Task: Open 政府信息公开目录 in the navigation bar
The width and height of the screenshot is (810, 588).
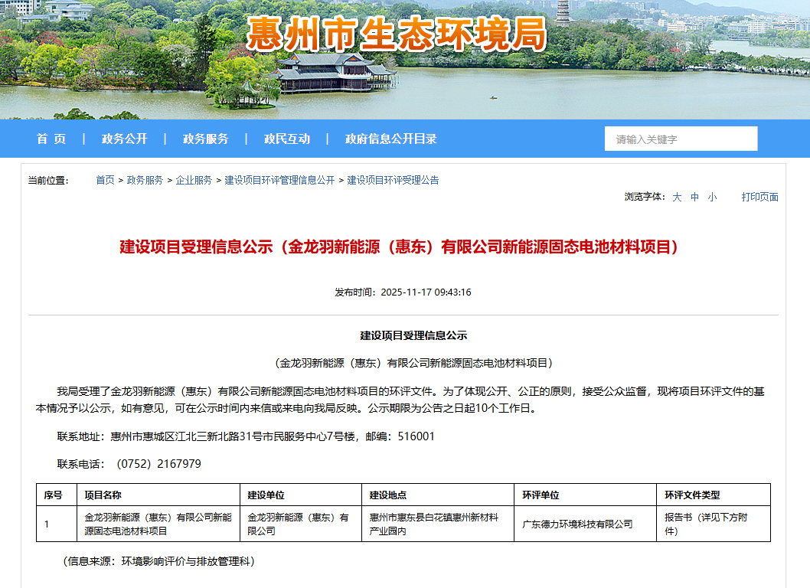Action: click(x=390, y=139)
